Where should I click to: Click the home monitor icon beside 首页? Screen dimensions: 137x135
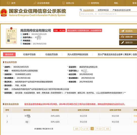9,3
